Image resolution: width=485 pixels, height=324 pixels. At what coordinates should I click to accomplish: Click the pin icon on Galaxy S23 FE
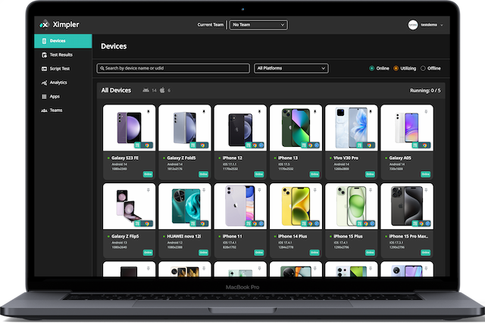tap(149, 111)
